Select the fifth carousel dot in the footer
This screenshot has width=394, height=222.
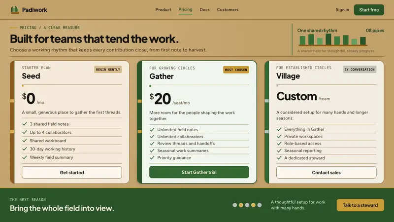(x=260, y=205)
